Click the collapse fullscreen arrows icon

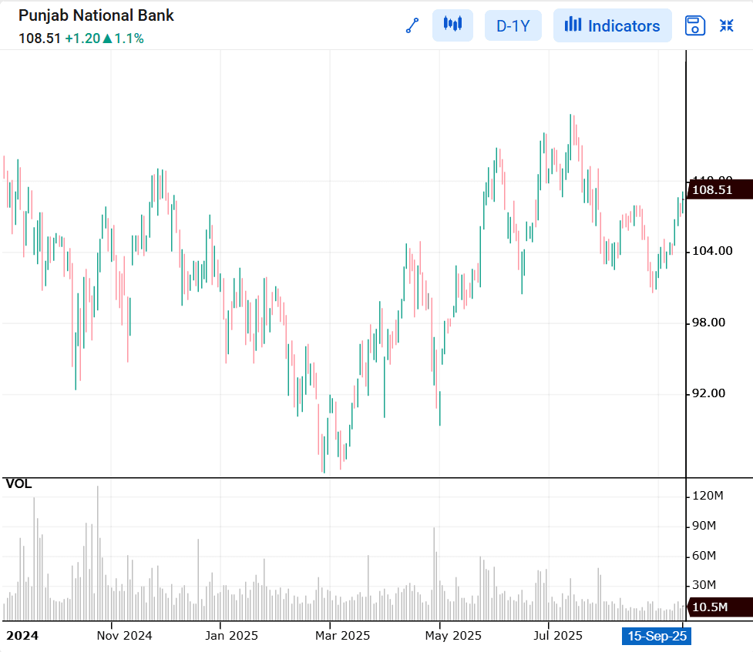pyautogui.click(x=727, y=25)
